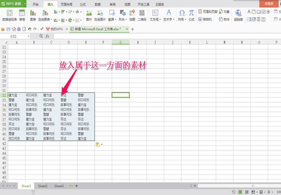
Task: Switch to Sheet2 worksheet tab
Action: 42,186
